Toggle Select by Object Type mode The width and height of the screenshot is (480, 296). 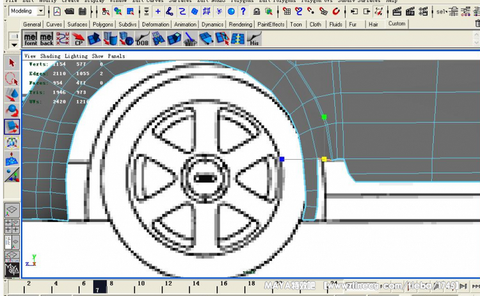tap(118, 12)
